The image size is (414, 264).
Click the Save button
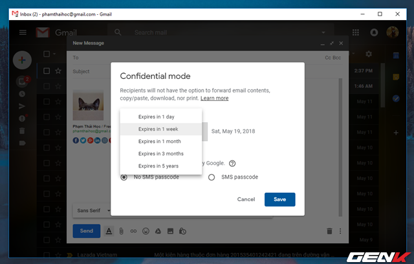coord(280,199)
